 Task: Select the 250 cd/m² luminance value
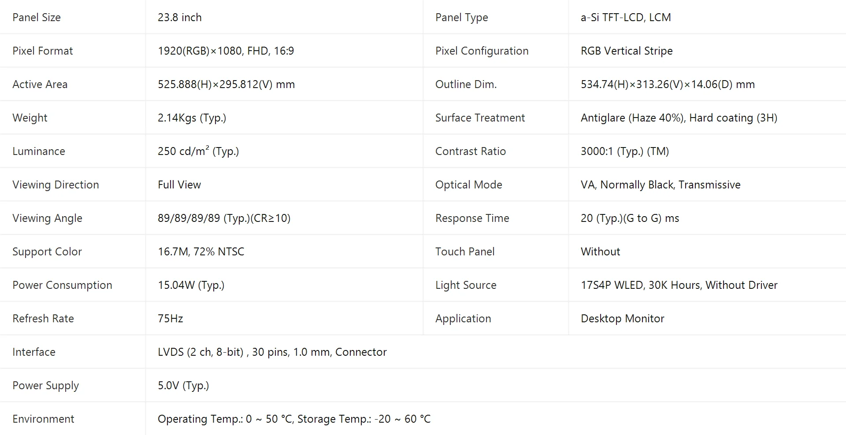pos(198,151)
